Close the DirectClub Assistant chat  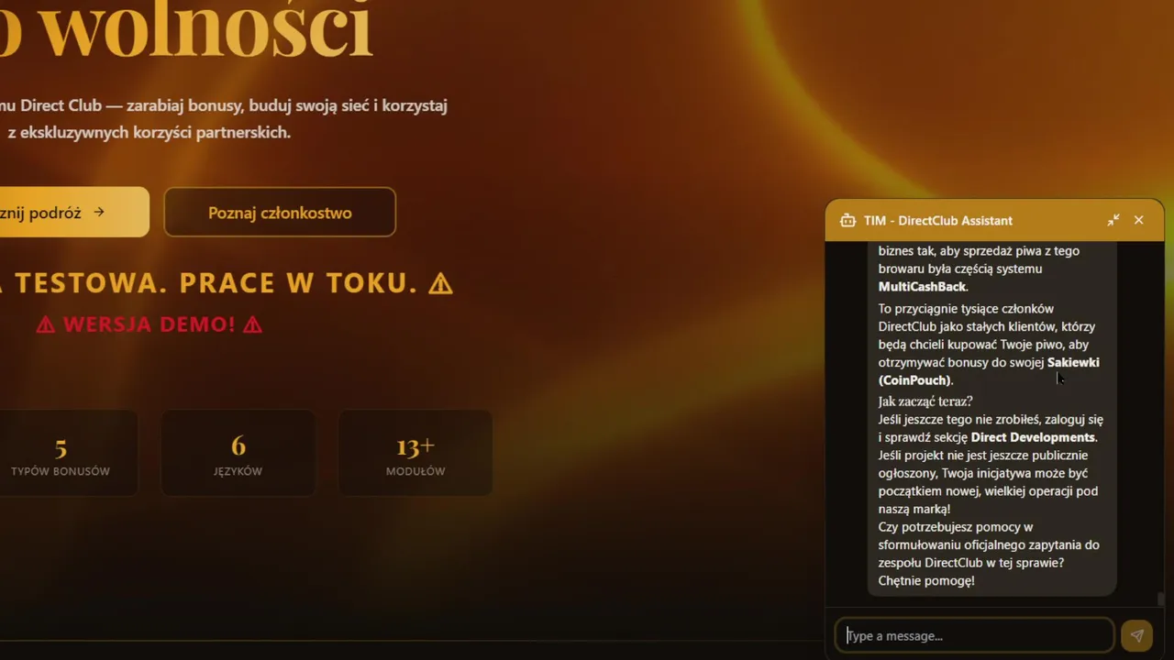[1138, 220]
